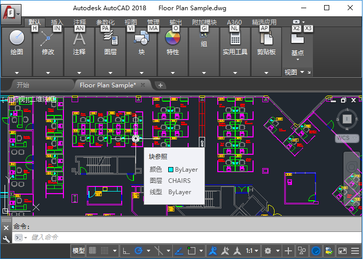Screen dimensions: 363x259
Task: Close the command line window
Action: tap(6, 228)
